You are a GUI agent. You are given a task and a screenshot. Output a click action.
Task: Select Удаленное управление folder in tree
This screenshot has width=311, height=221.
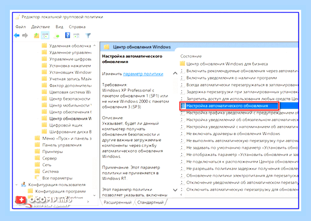click(66, 52)
